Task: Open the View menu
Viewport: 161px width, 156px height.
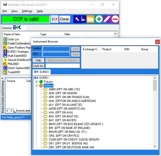Action: (15, 11)
